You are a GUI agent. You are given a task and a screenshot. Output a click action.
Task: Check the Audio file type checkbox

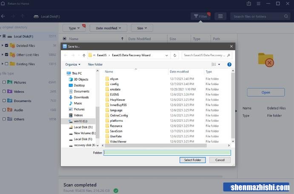(x=4, y=110)
